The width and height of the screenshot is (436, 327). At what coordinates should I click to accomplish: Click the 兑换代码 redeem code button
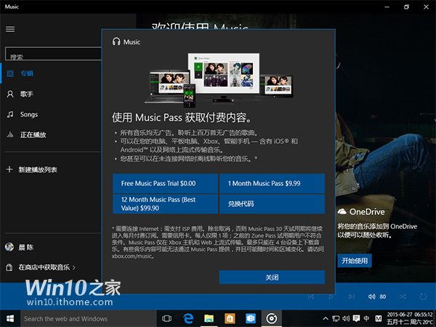272,203
